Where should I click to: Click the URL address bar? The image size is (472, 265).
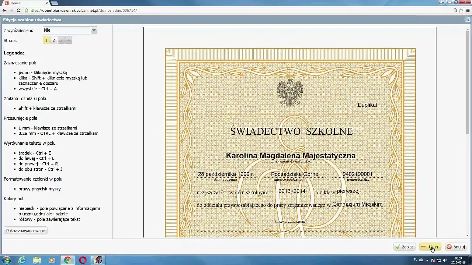click(236, 10)
